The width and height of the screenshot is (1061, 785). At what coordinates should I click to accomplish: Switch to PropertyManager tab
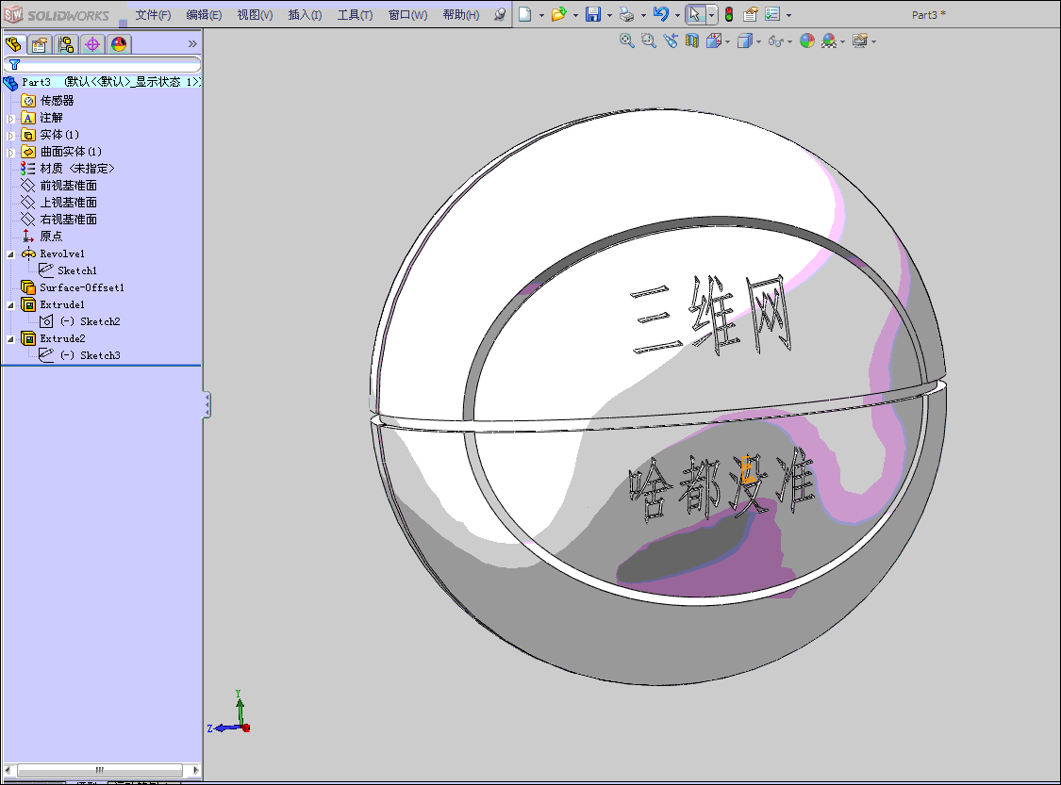[x=40, y=44]
